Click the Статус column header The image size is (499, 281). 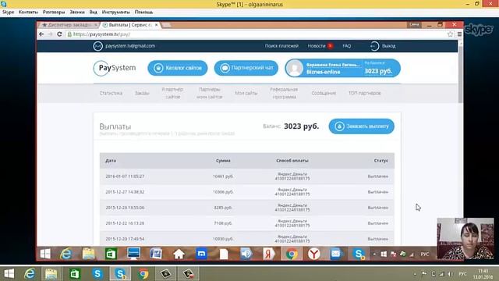pos(381,161)
